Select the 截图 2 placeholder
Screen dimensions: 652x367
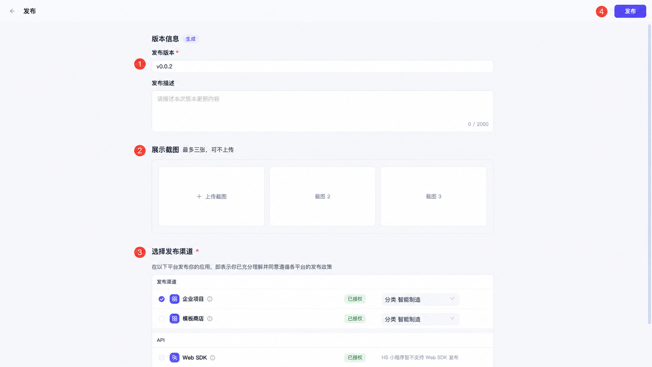coord(322,197)
